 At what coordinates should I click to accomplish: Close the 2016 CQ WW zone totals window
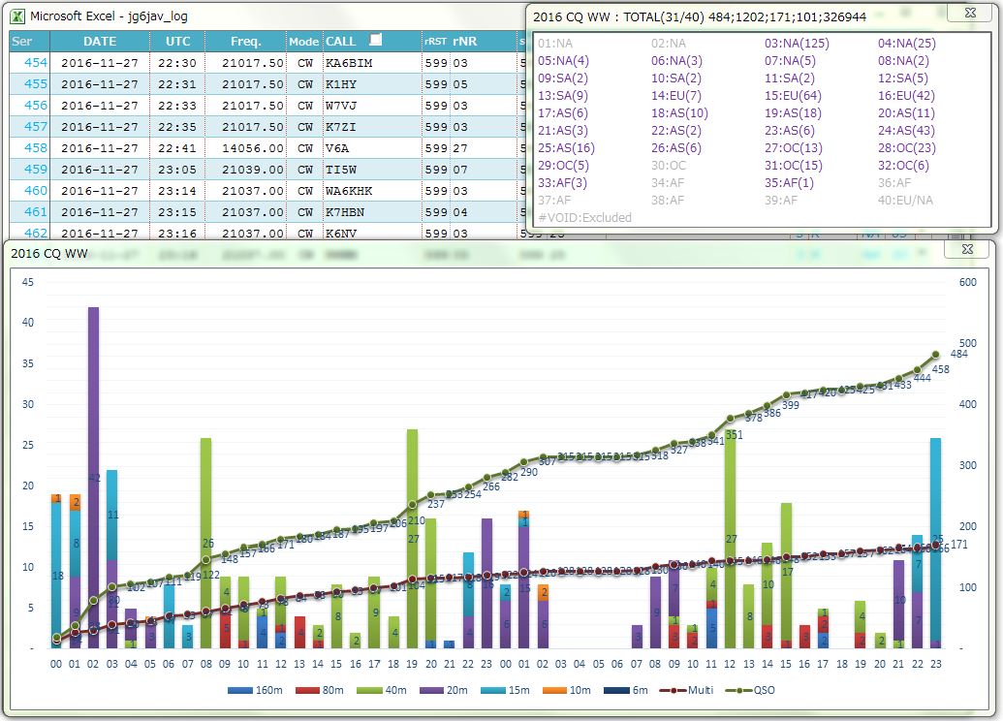click(967, 13)
